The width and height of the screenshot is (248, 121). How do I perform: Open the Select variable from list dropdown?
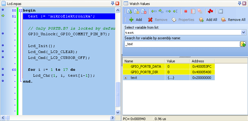[x=243, y=32]
